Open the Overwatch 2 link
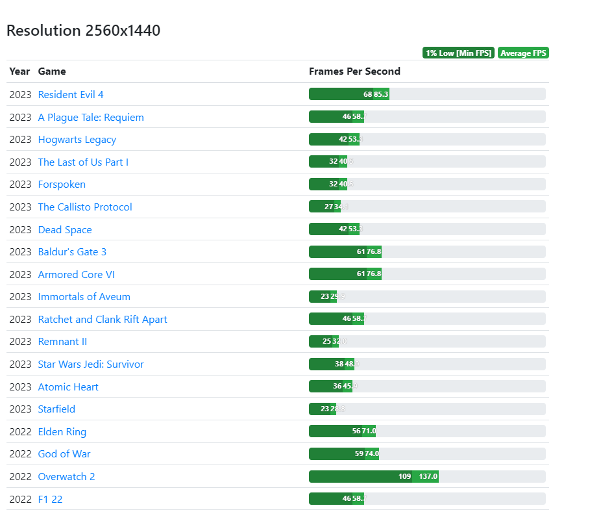 pyautogui.click(x=66, y=477)
